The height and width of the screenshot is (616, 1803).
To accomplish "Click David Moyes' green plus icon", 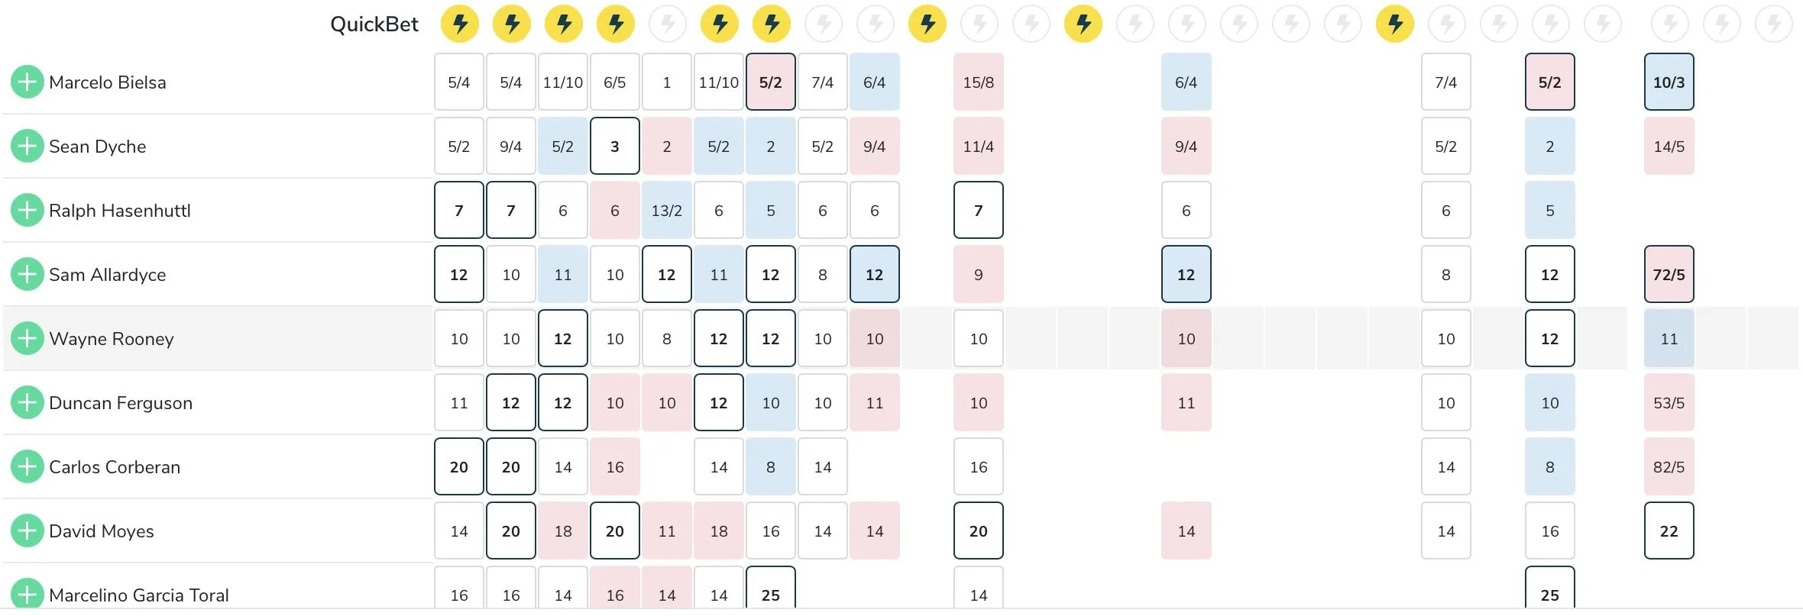I will pos(27,531).
